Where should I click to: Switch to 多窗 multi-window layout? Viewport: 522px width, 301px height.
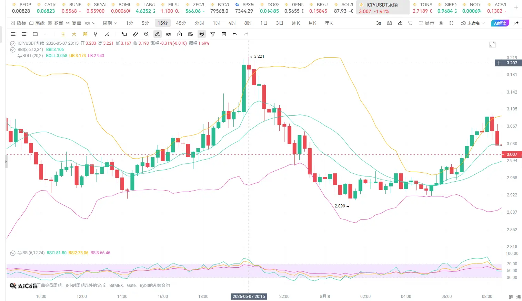(x=55, y=23)
